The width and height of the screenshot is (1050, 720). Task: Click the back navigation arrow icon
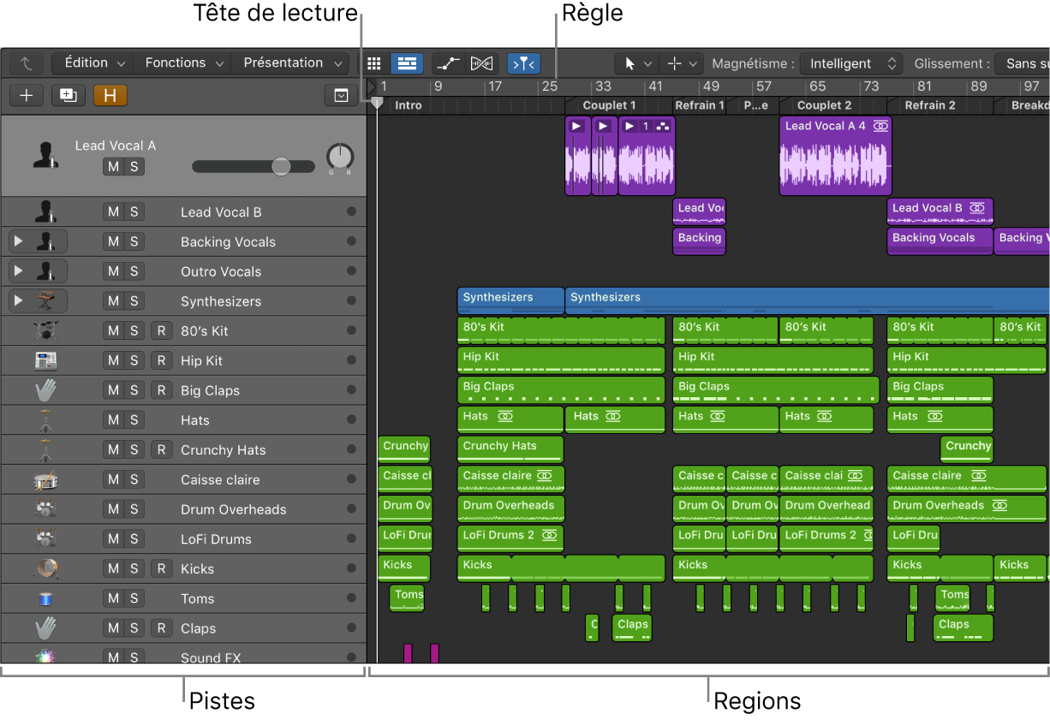pyautogui.click(x=26, y=62)
